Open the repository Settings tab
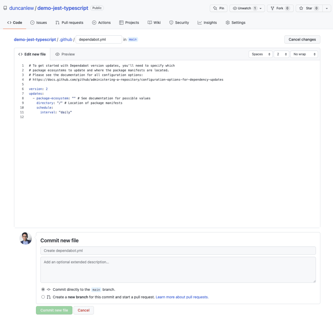The width and height of the screenshot is (333, 317). 235,22
